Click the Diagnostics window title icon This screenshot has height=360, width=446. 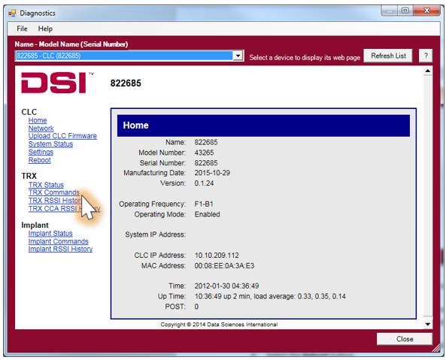(12, 13)
